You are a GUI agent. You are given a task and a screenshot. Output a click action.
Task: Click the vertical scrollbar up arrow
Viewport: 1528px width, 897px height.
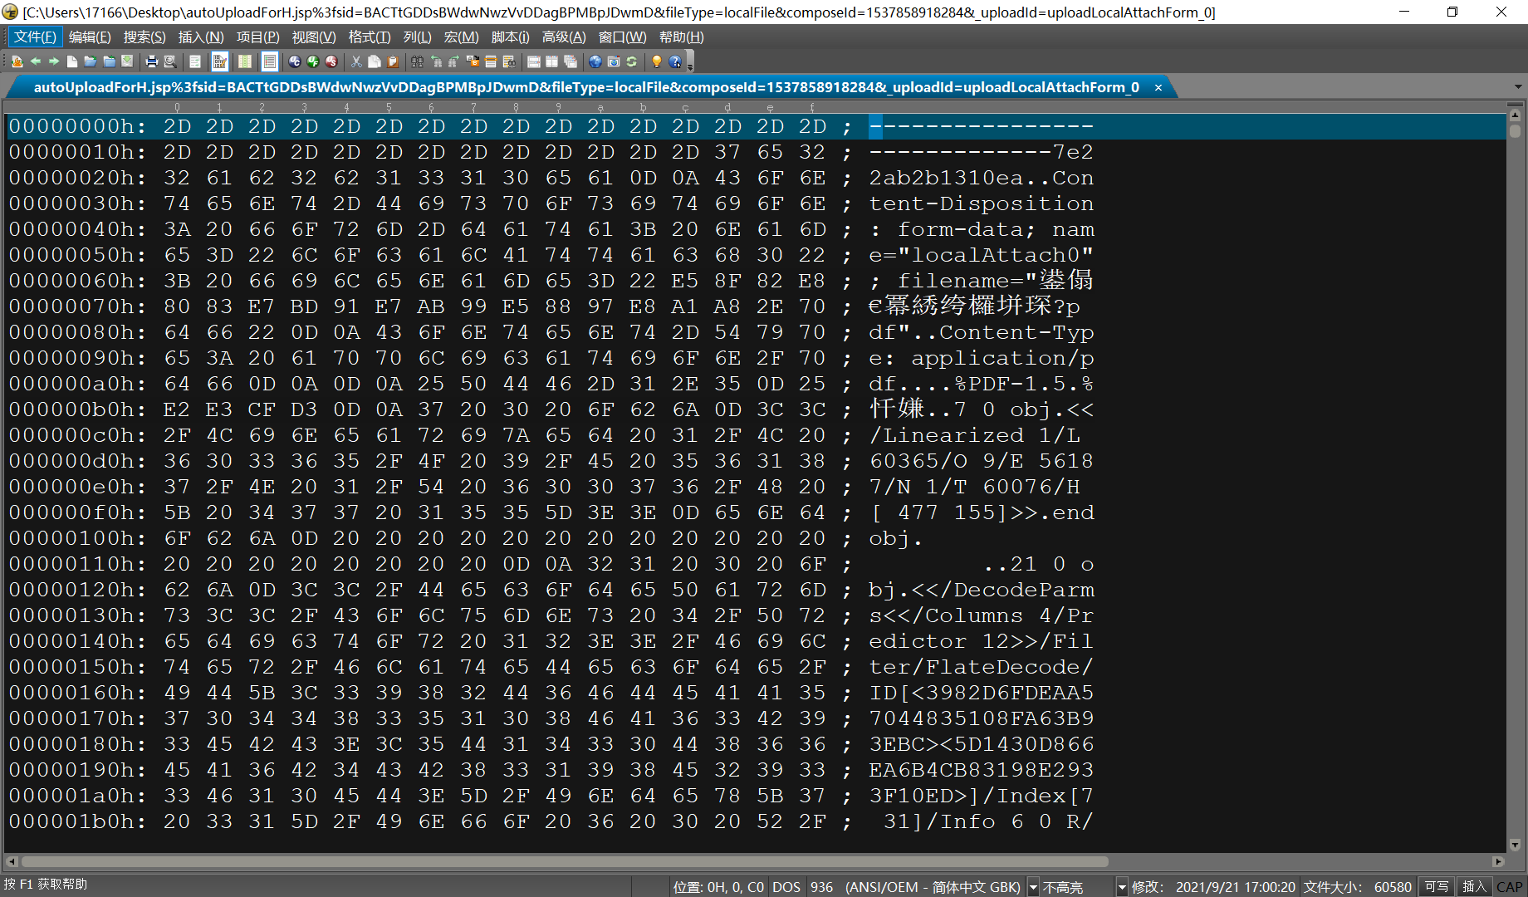(x=1516, y=115)
